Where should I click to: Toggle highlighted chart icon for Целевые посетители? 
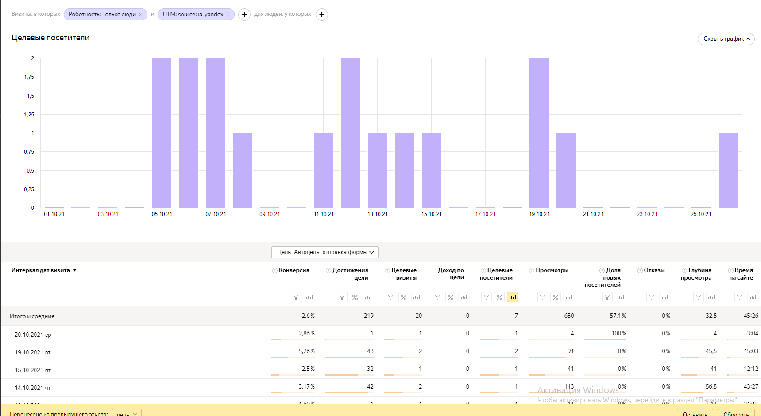513,297
